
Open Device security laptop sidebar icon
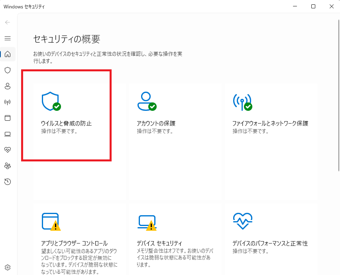7,134
